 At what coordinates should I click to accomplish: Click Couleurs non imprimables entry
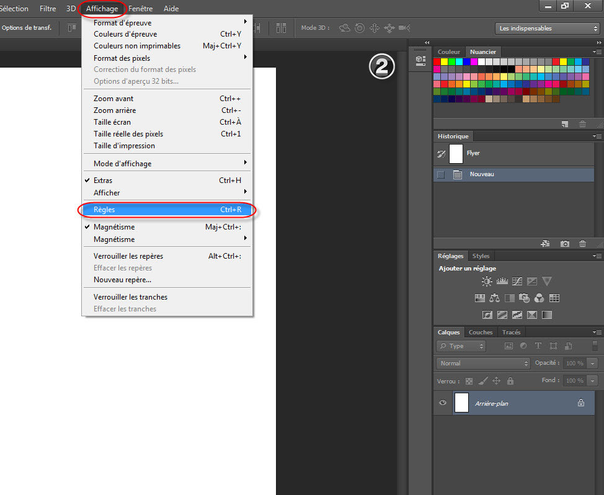[167, 46]
